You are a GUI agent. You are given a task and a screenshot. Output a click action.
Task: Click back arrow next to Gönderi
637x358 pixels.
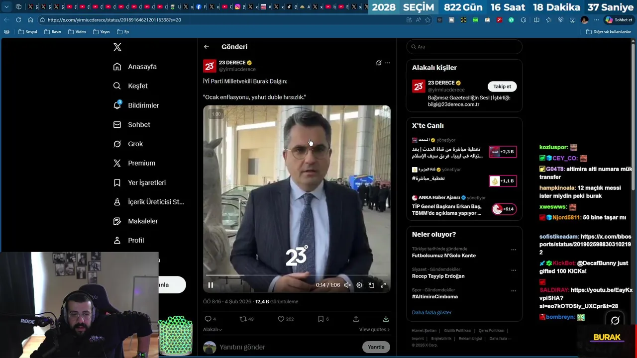pos(207,47)
